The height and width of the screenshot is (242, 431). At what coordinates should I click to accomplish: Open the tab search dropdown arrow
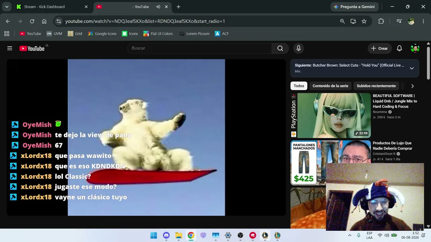7,7
